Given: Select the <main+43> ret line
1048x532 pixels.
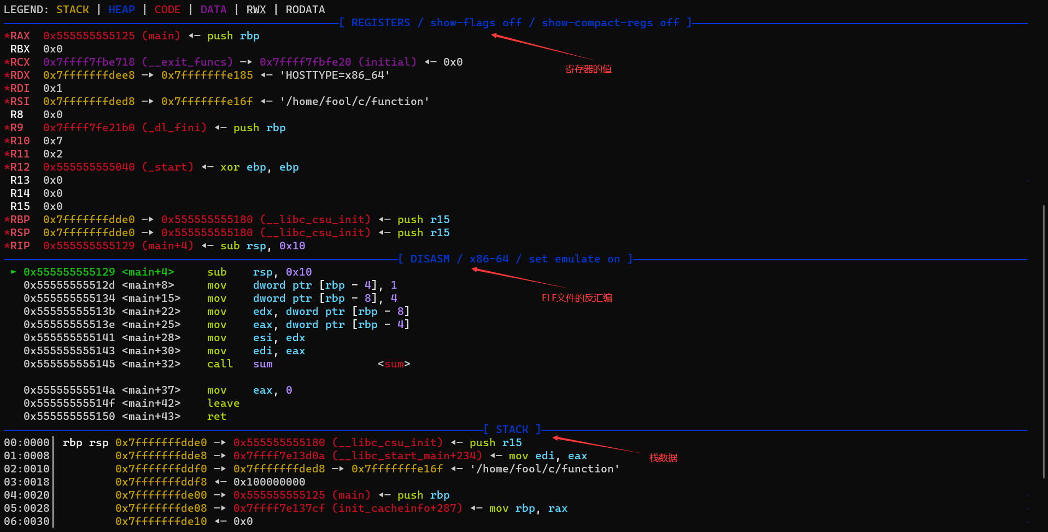Looking at the screenshot, I should coord(125,416).
